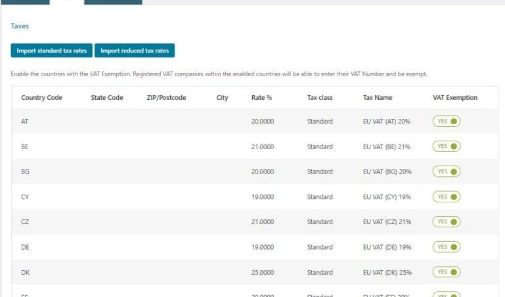
Task: Click the CY country code cell
Action: [x=25, y=197]
